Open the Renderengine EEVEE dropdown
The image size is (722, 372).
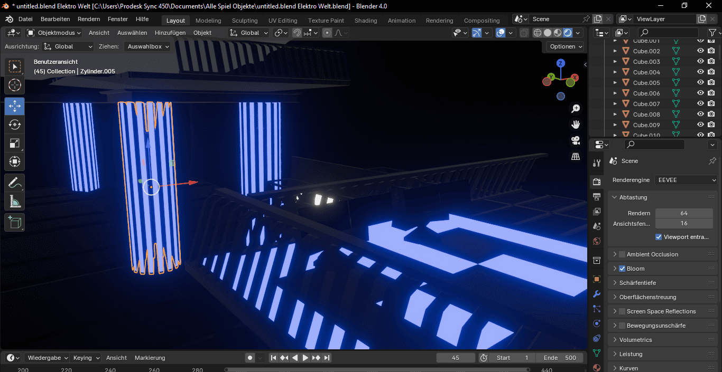click(686, 180)
